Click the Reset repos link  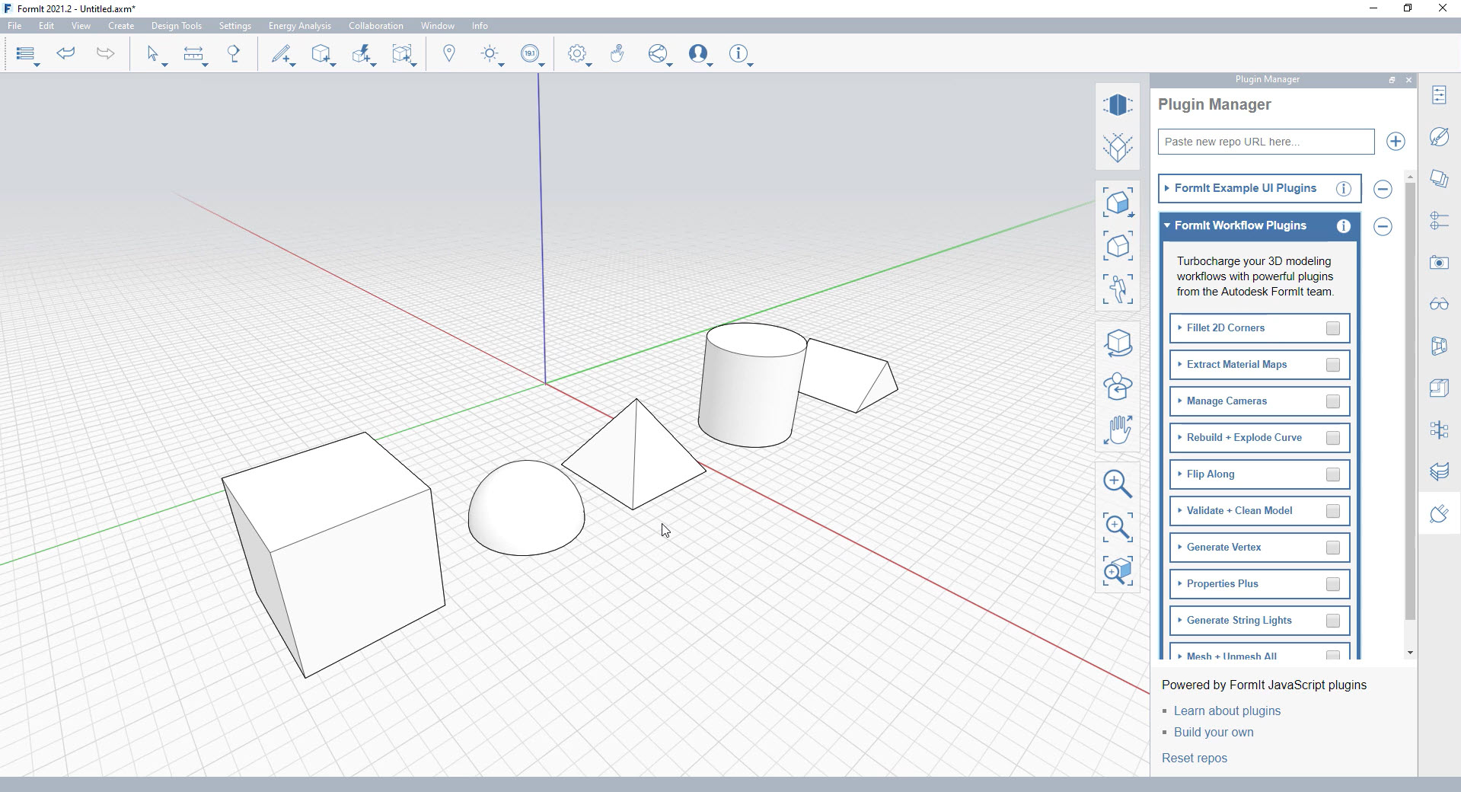[x=1194, y=758]
